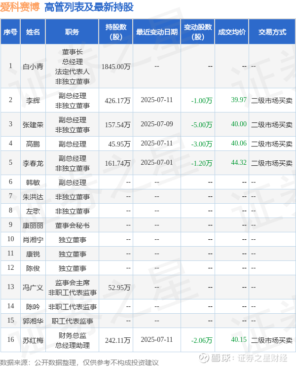Click the change value -3.00万

tap(202, 144)
